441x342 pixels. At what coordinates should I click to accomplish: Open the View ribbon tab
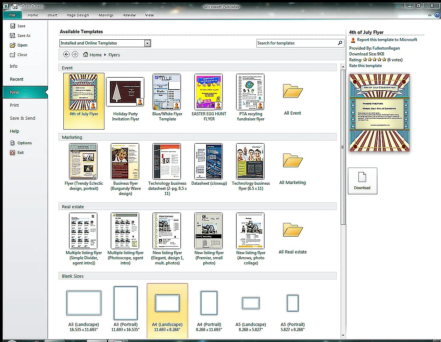pos(149,15)
